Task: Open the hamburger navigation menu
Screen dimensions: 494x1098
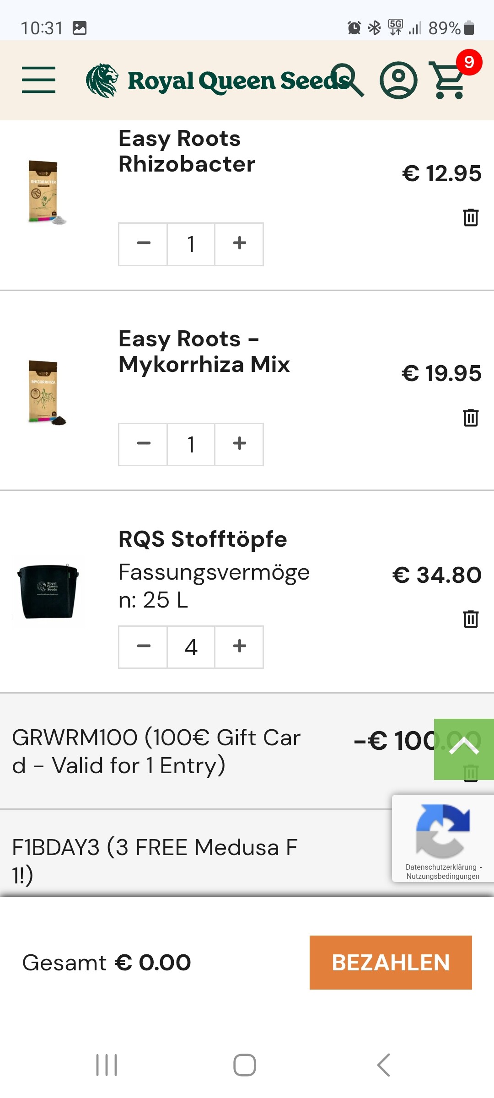Action: point(39,80)
